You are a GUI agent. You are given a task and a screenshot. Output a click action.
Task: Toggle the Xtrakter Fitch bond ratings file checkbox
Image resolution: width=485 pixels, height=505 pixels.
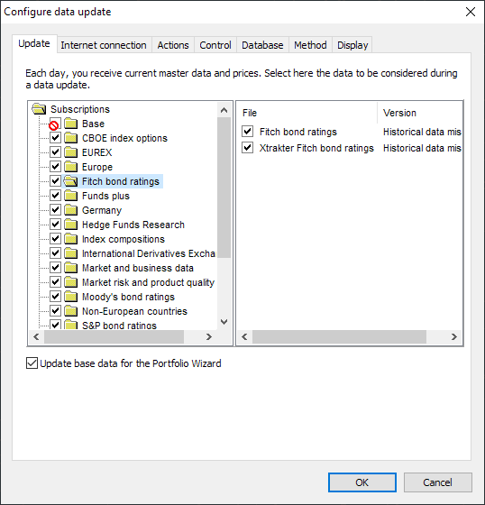point(247,148)
